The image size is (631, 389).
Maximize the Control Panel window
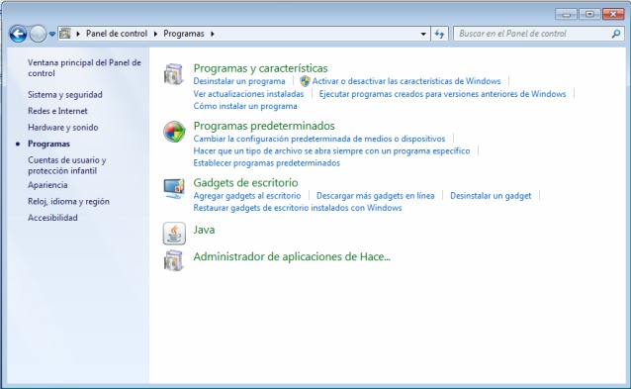coord(589,15)
